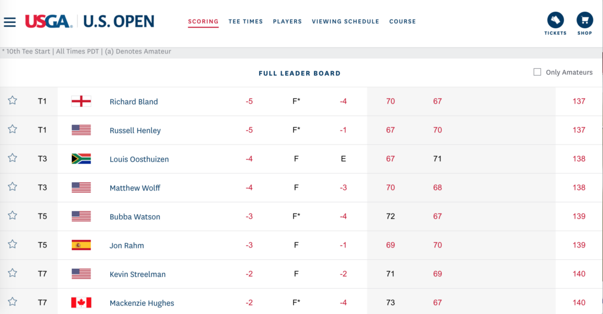Open the hamburger menu
The height and width of the screenshot is (314, 603).
point(9,22)
